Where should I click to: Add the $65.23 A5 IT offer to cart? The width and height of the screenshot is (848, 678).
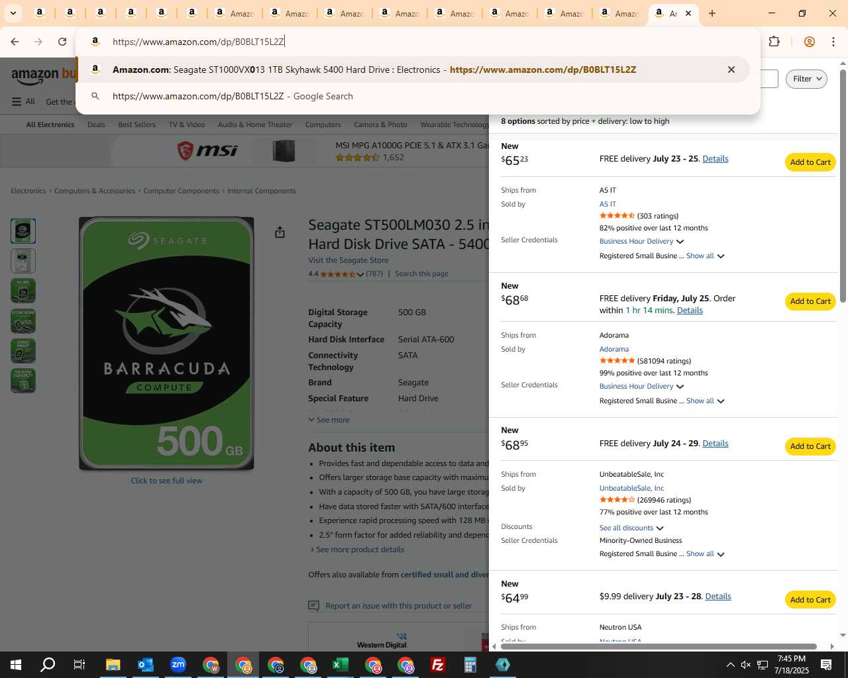(810, 162)
